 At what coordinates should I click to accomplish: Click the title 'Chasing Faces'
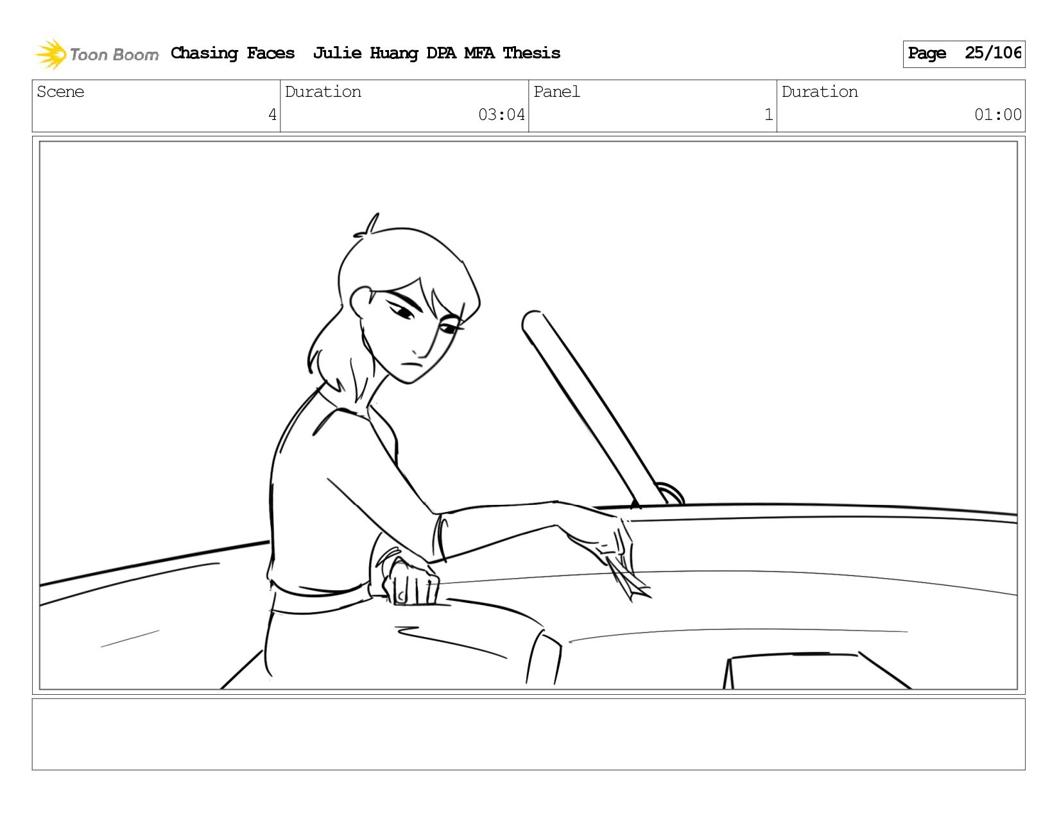point(232,53)
